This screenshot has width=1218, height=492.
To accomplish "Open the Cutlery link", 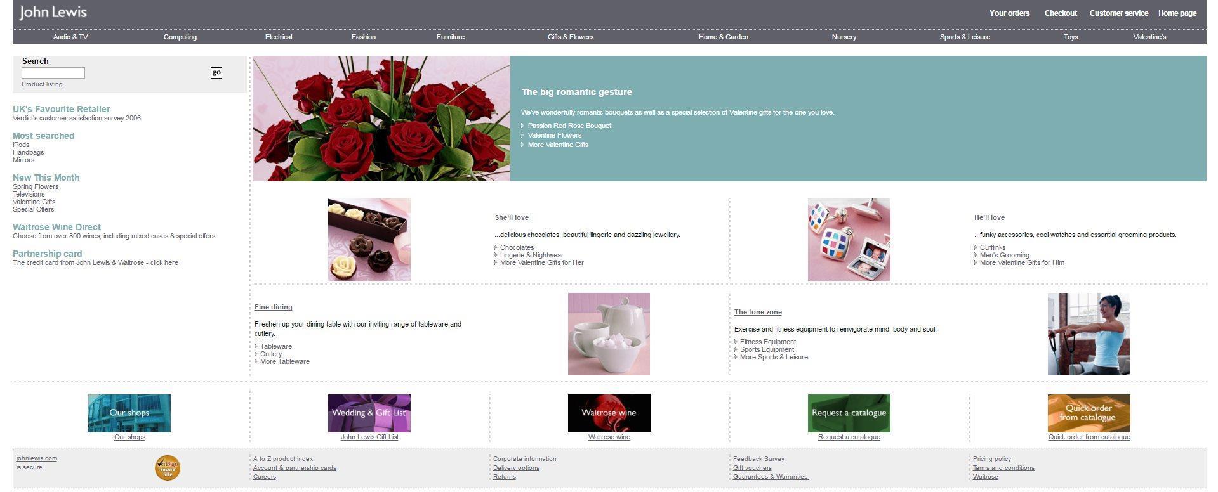I will (x=271, y=354).
